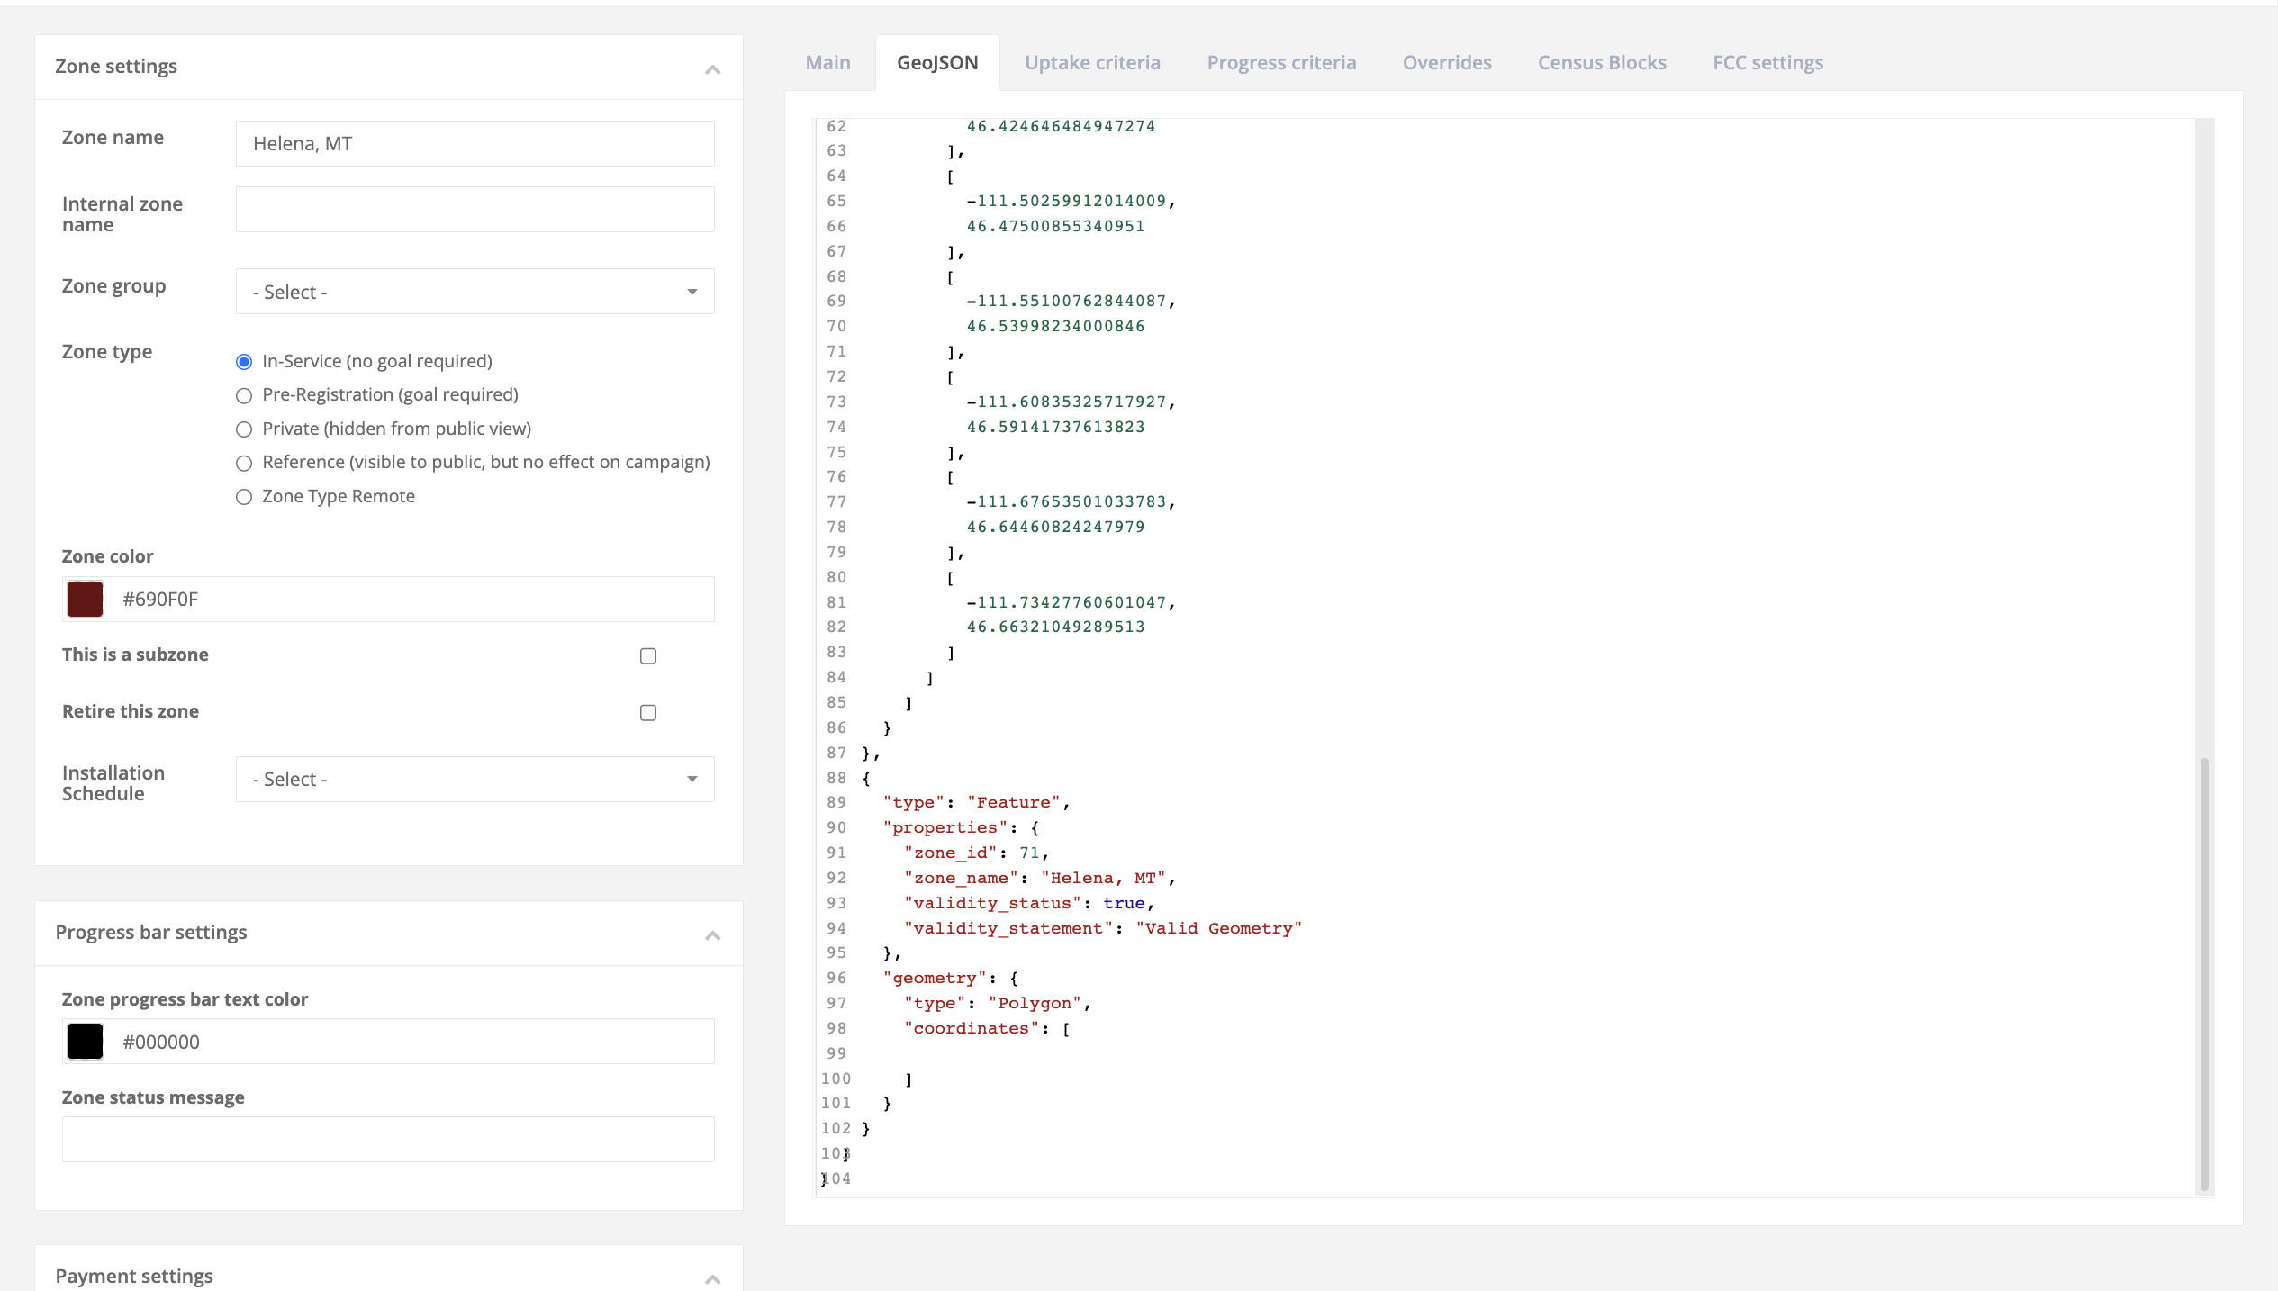Enable the subzone checkbox
The image size is (2278, 1291).
tap(647, 656)
